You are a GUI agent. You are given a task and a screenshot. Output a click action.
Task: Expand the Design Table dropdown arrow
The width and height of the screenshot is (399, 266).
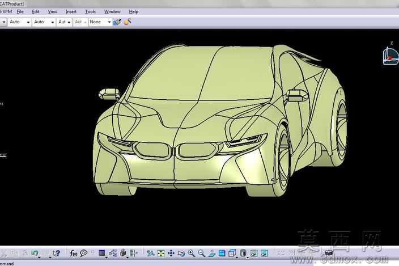pos(107,257)
